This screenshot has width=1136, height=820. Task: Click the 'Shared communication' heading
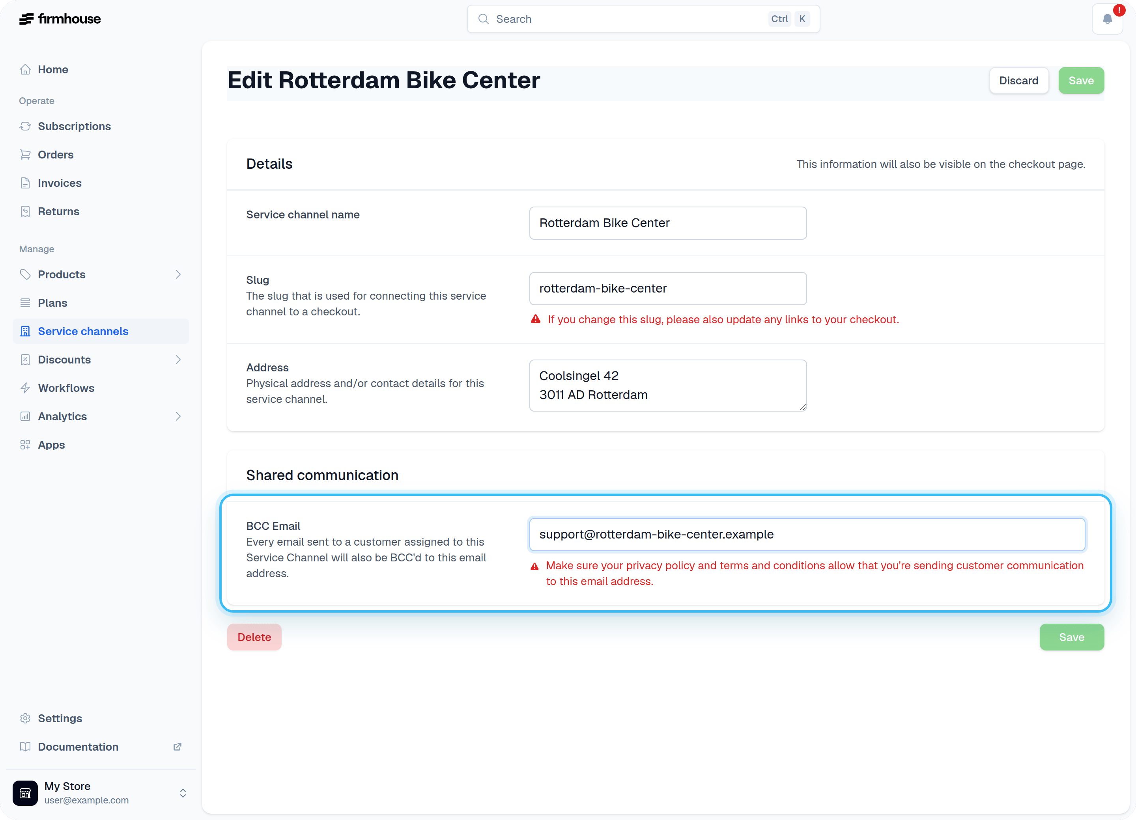322,475
